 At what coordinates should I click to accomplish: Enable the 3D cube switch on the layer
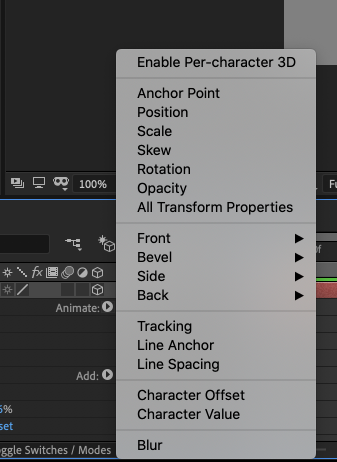coord(97,289)
